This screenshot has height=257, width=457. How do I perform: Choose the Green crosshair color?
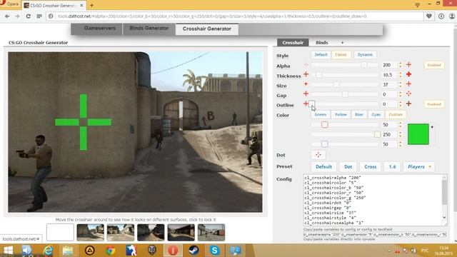[x=321, y=114]
